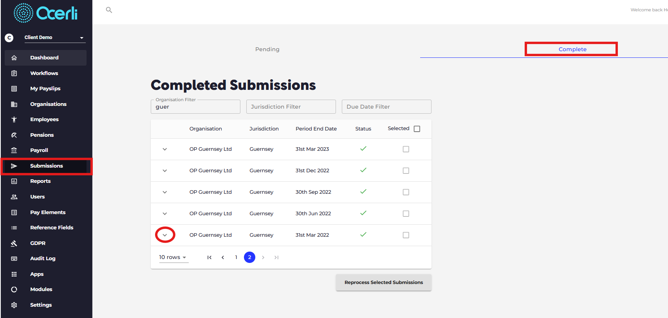Image resolution: width=668 pixels, height=318 pixels.
Task: Click the Pensions sidebar icon
Action: point(14,135)
